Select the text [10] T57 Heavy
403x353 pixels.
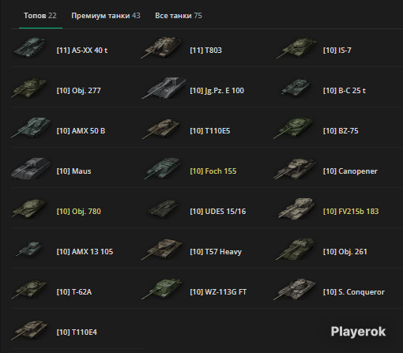(216, 252)
